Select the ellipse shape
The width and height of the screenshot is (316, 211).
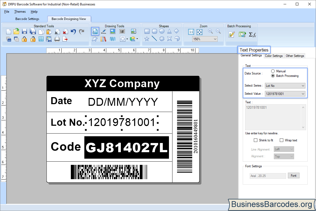[162, 31]
